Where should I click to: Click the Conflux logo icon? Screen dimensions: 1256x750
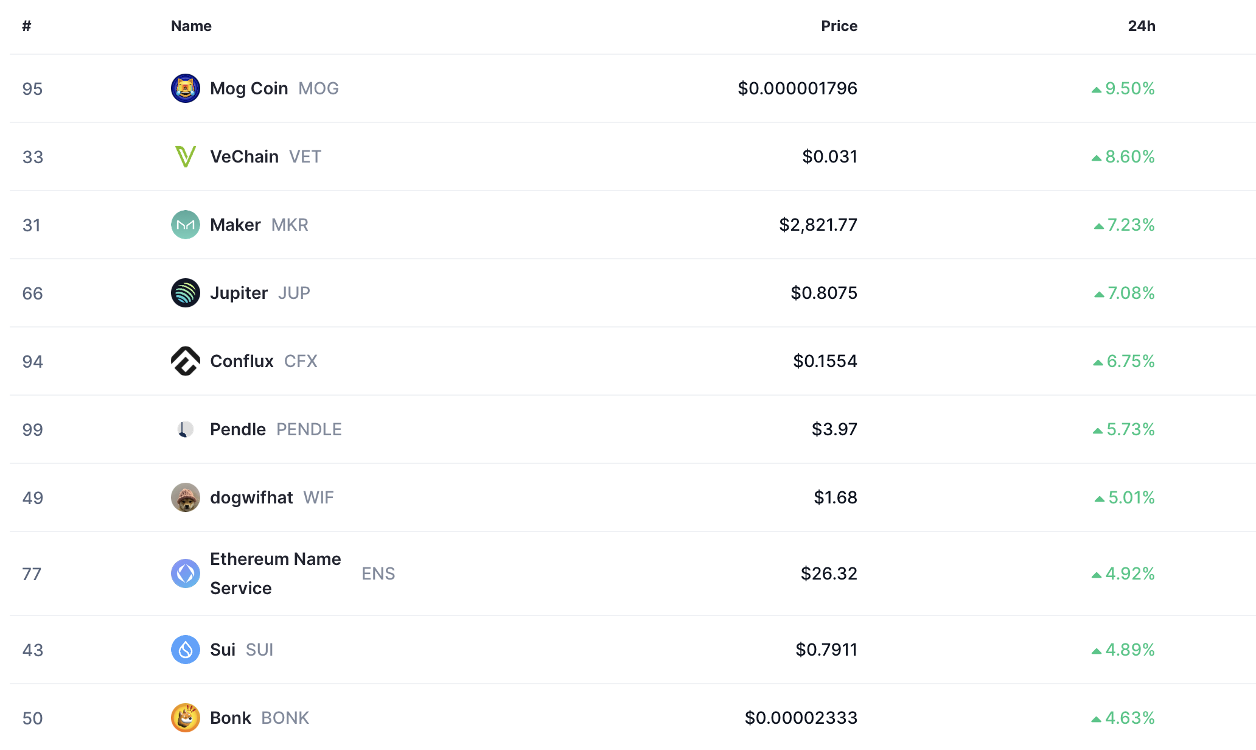[186, 361]
